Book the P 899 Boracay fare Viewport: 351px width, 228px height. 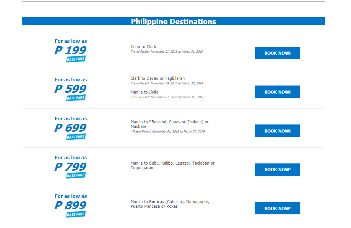point(277,208)
